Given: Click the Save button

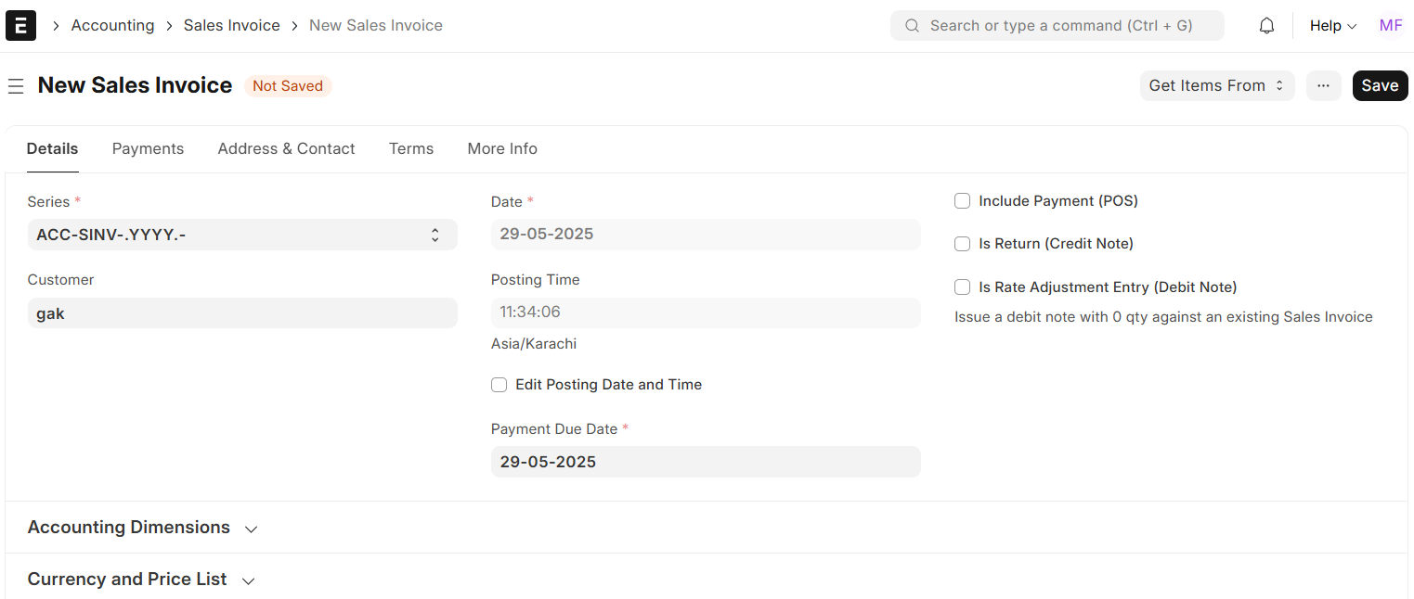Looking at the screenshot, I should pos(1380,85).
